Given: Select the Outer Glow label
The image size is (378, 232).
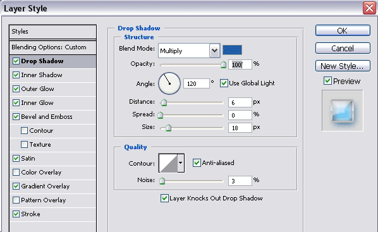Looking at the screenshot, I should point(37,89).
